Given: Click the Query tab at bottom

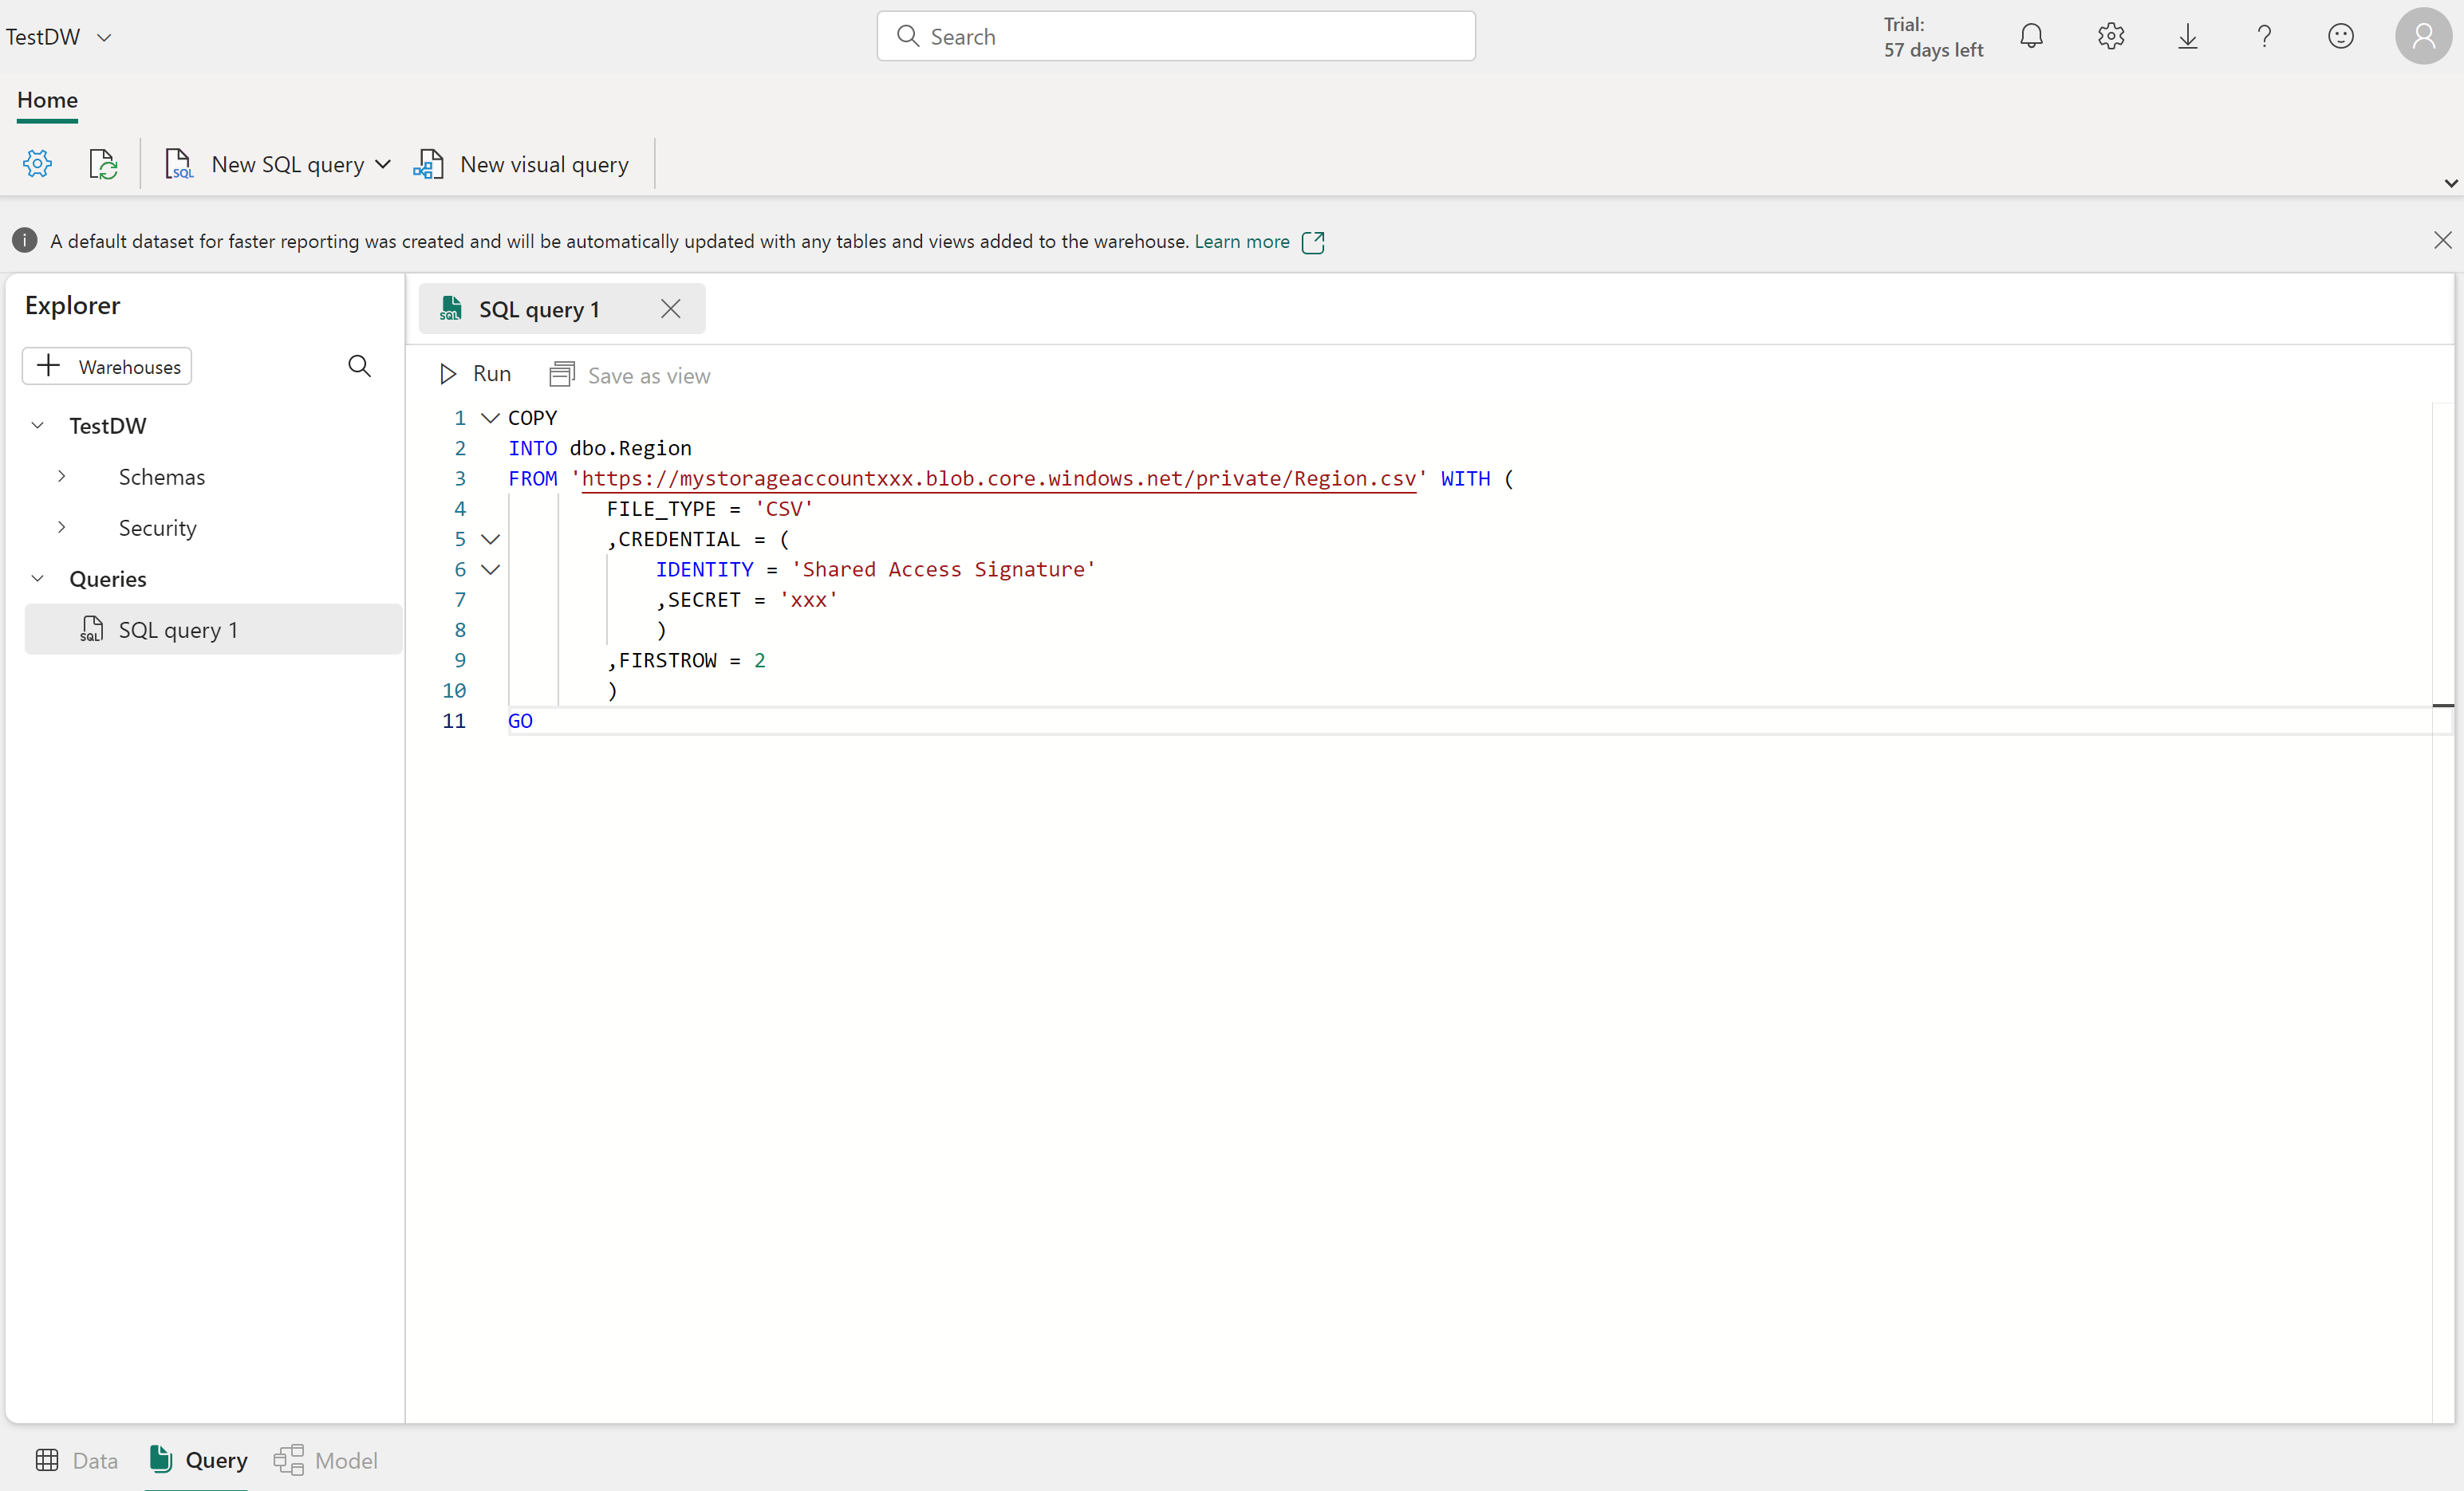Looking at the screenshot, I should click(195, 1459).
